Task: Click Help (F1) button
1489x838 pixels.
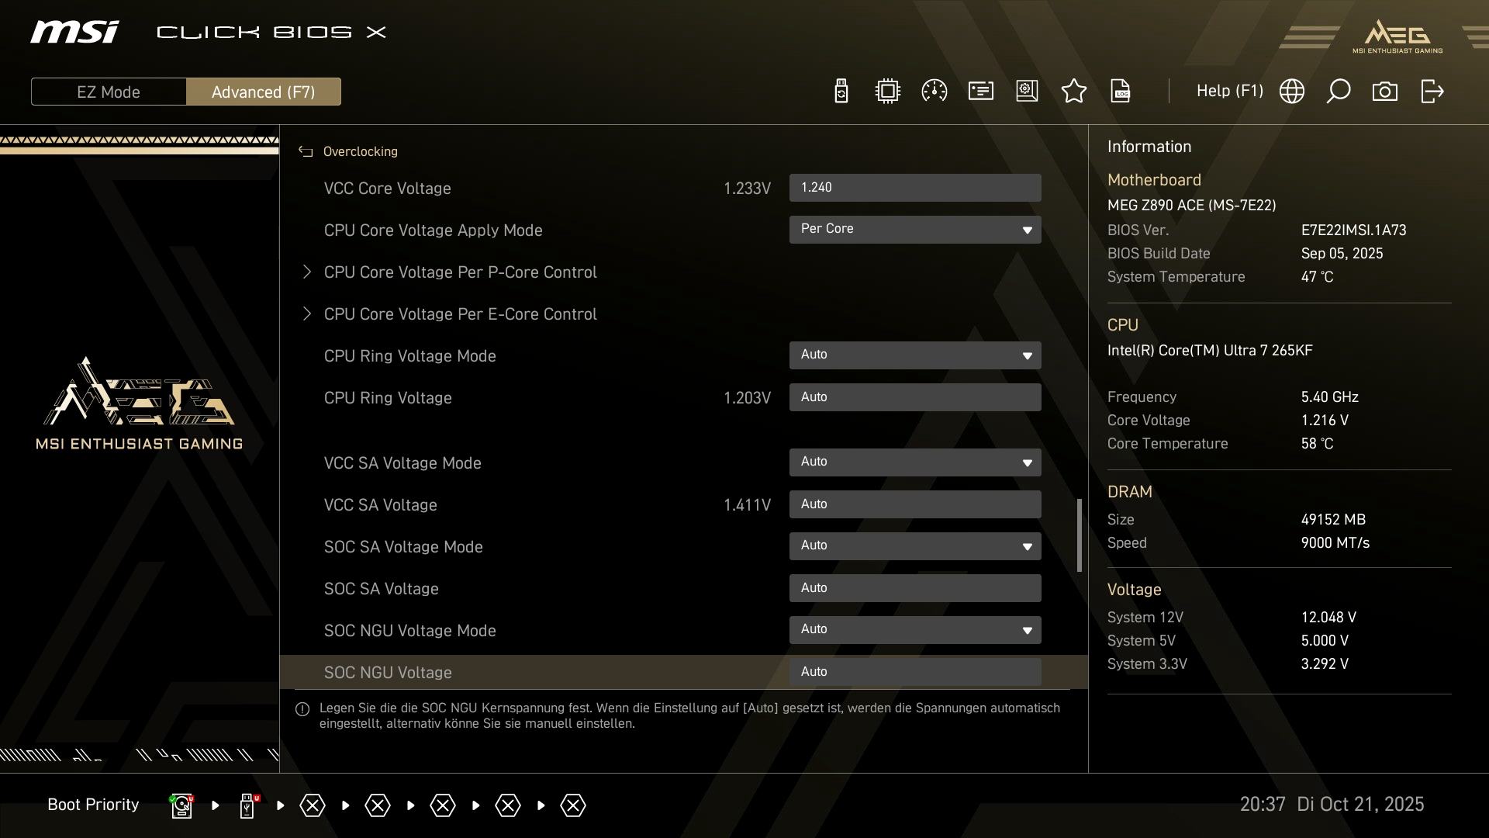Action: point(1229,92)
